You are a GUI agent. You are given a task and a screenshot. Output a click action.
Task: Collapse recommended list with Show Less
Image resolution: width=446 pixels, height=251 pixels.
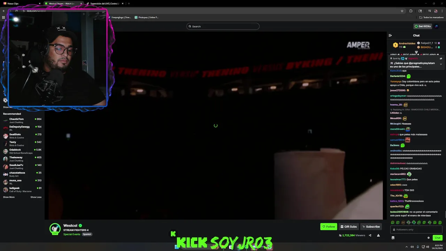point(36,197)
